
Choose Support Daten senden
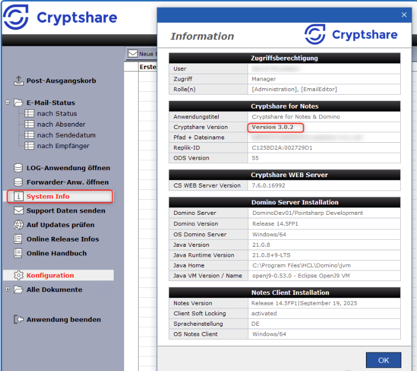click(x=66, y=211)
